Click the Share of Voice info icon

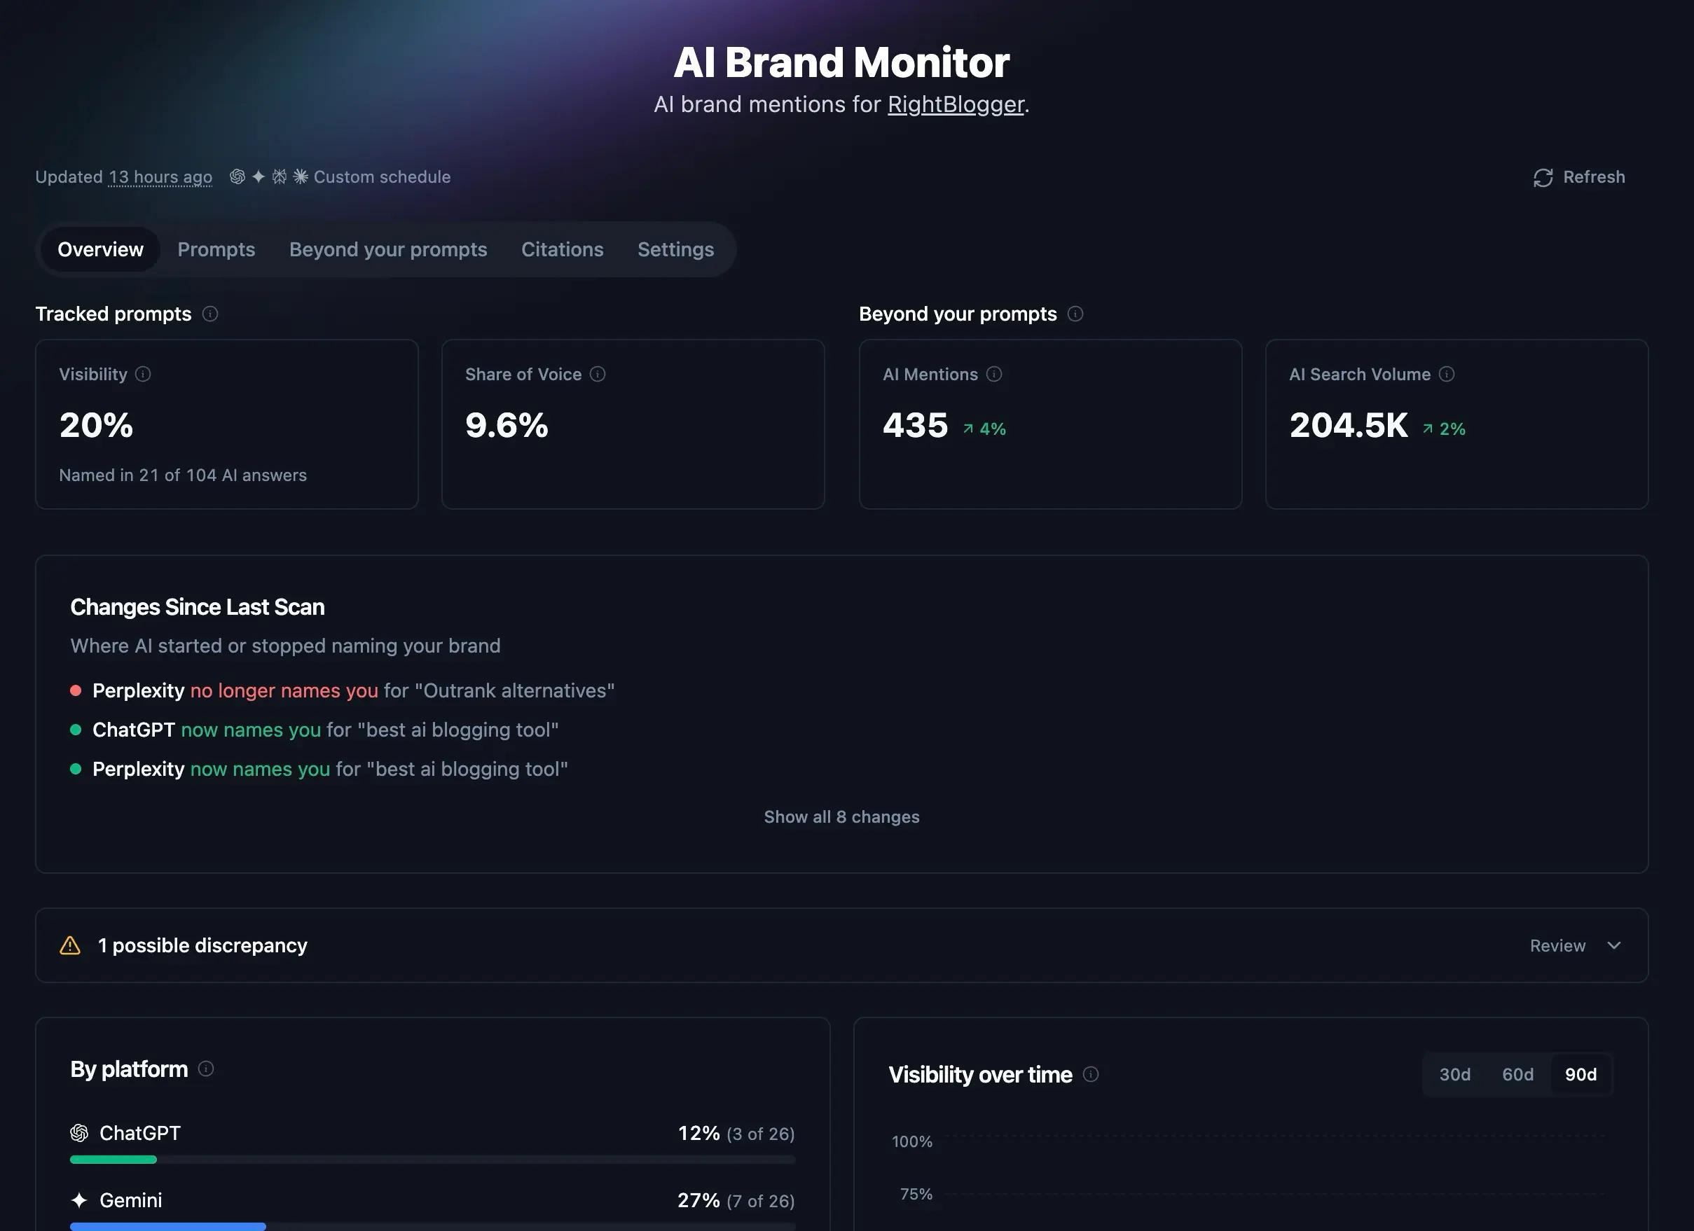598,374
